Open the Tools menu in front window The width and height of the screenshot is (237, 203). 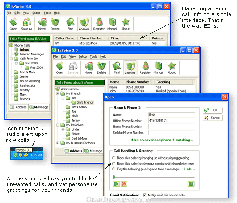click(x=93, y=57)
